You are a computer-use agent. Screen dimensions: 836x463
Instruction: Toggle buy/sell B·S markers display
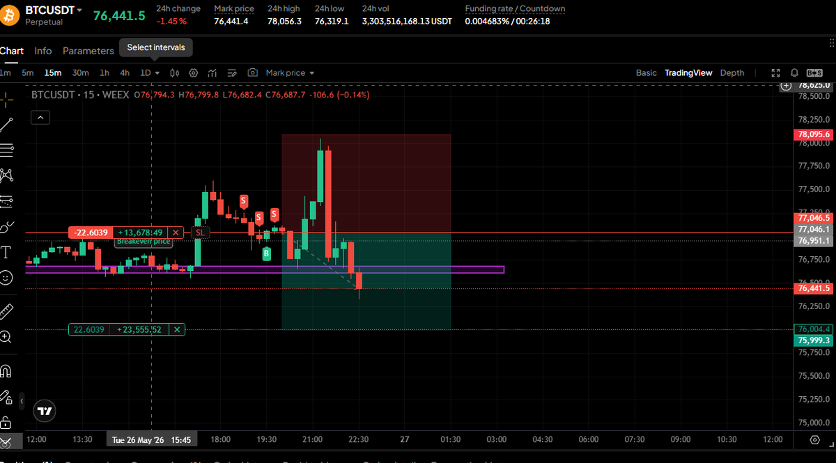814,72
